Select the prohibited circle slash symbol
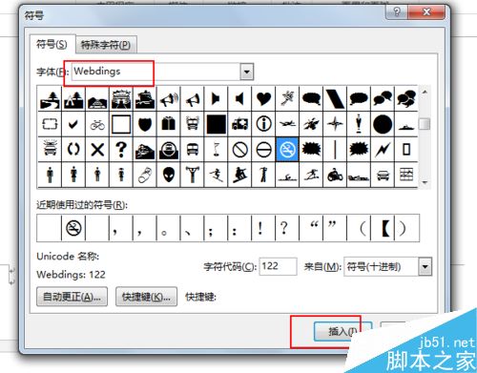 point(239,150)
